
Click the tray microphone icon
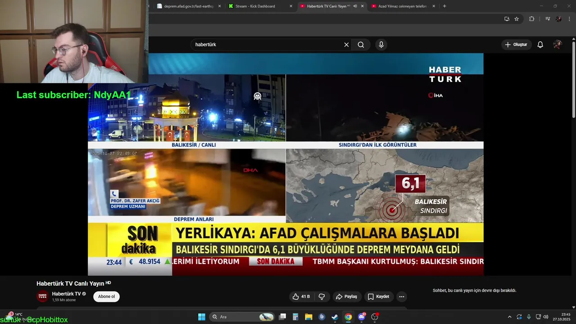coord(529,317)
